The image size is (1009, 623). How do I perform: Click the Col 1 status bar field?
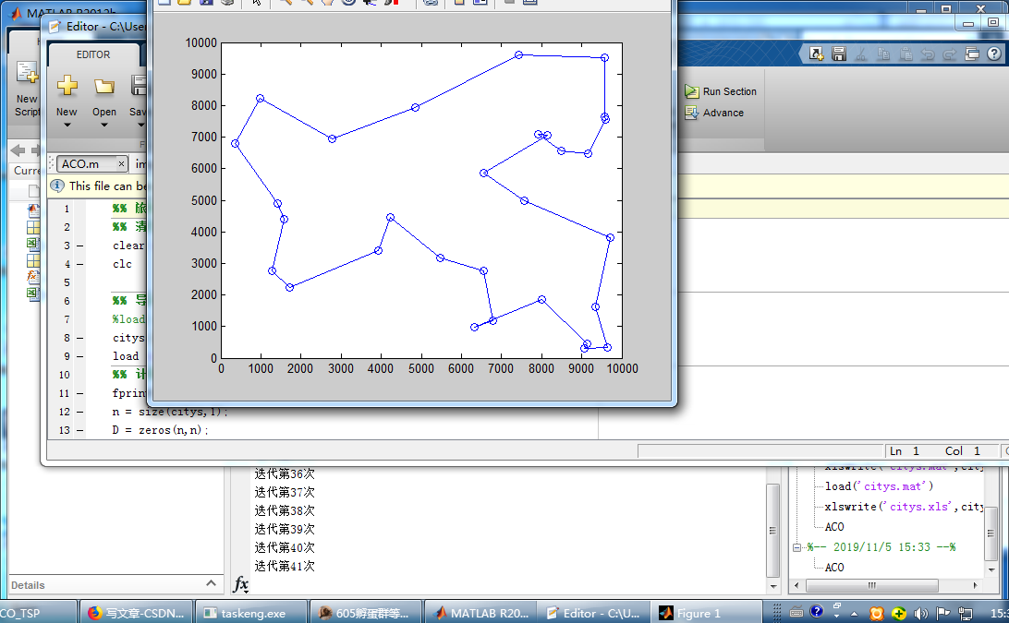pyautogui.click(x=963, y=450)
